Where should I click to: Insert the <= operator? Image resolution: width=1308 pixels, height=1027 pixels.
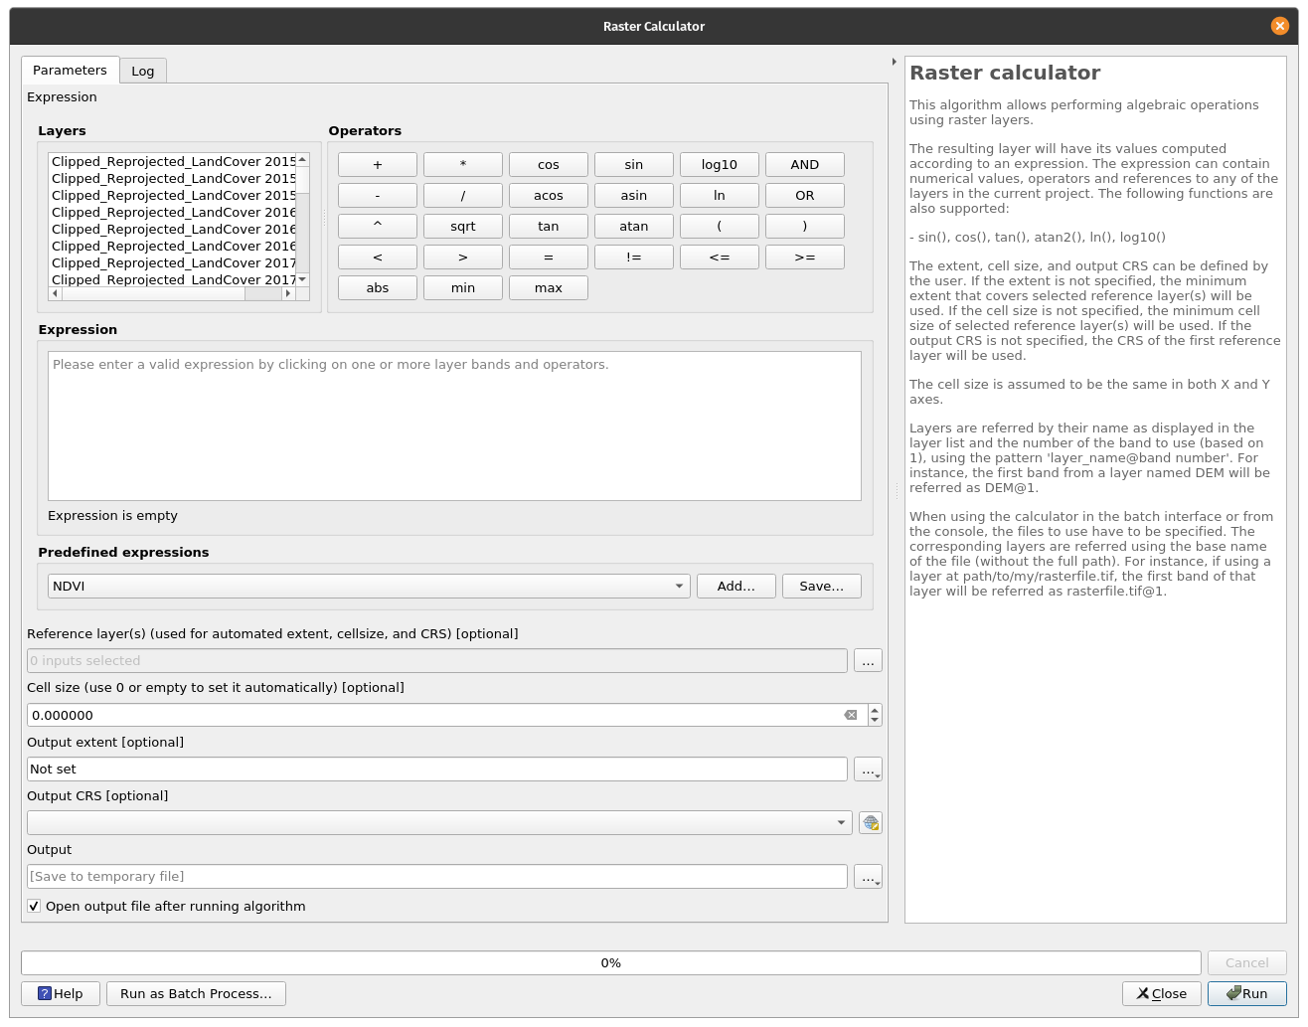tap(720, 257)
